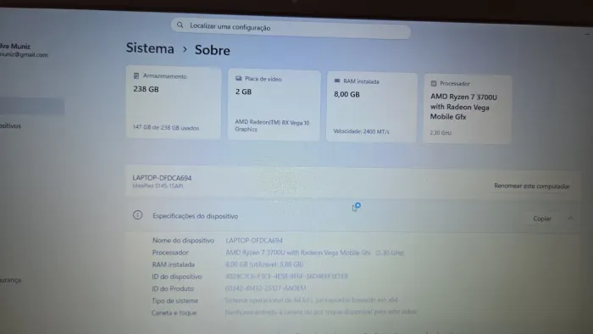Click the search magnifier icon

coord(180,25)
